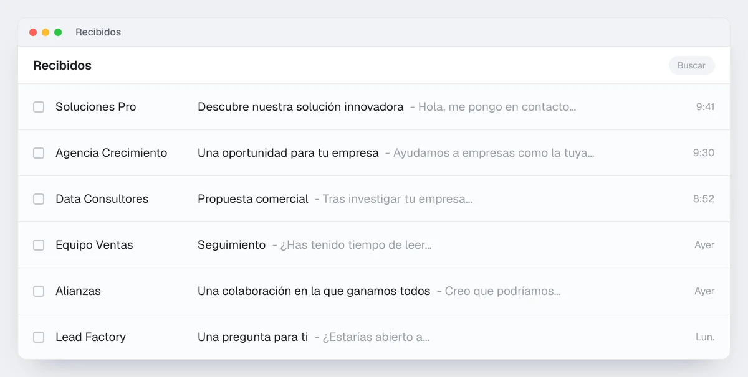Viewport: 748px width, 377px height.
Task: Click the 'Ayer' time on Alianzas row
Action: click(x=704, y=291)
